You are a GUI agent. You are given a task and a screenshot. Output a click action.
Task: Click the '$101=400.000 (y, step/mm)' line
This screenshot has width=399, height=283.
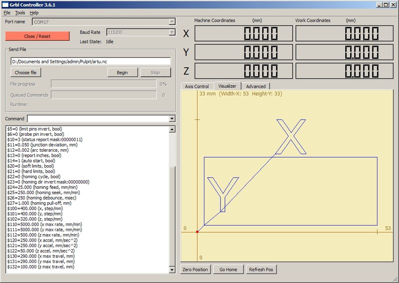[x=35, y=214]
